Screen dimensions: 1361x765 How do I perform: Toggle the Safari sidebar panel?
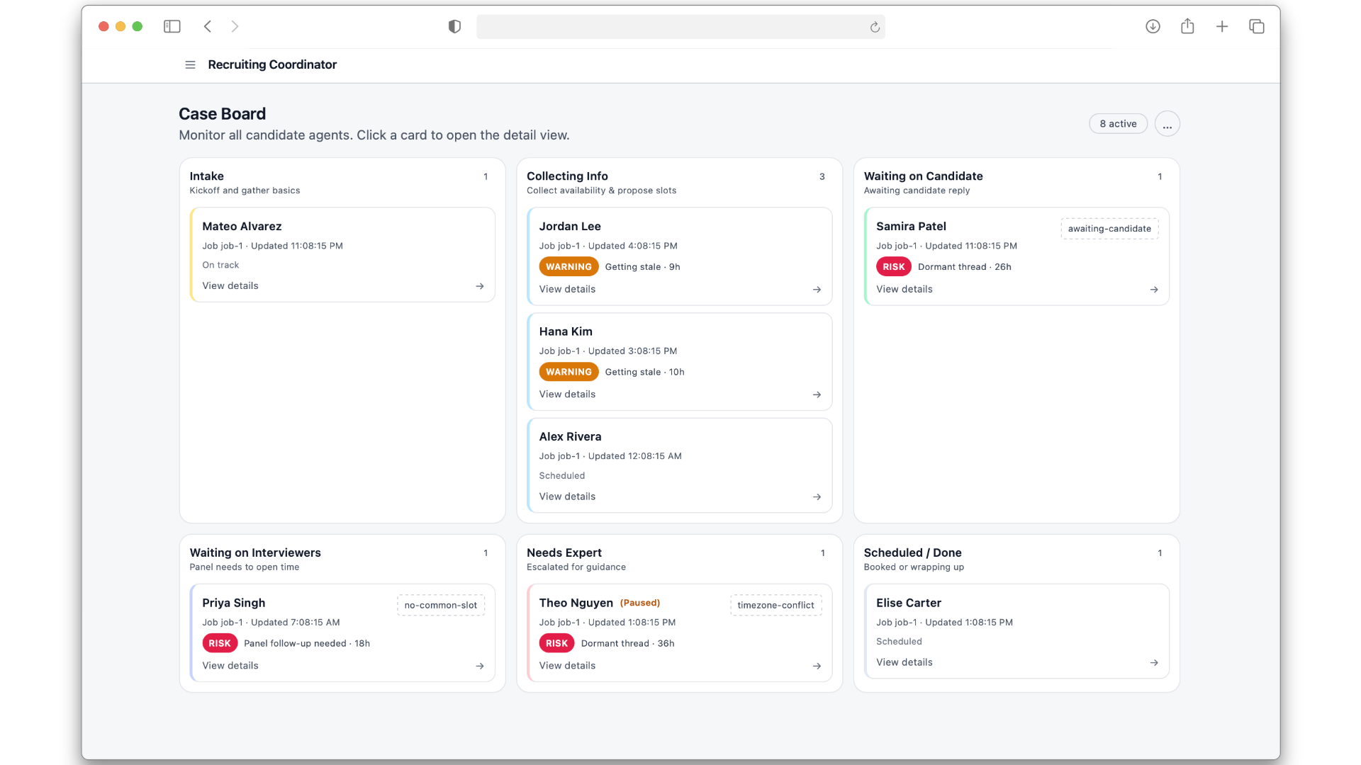172,26
